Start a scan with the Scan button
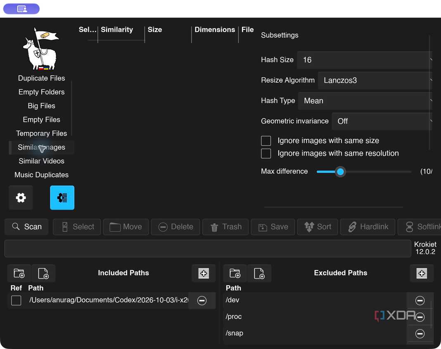441x349 pixels. coord(26,227)
